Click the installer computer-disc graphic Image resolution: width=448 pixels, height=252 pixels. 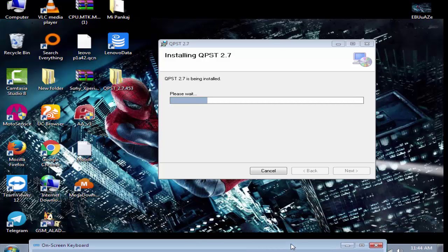coord(362,59)
